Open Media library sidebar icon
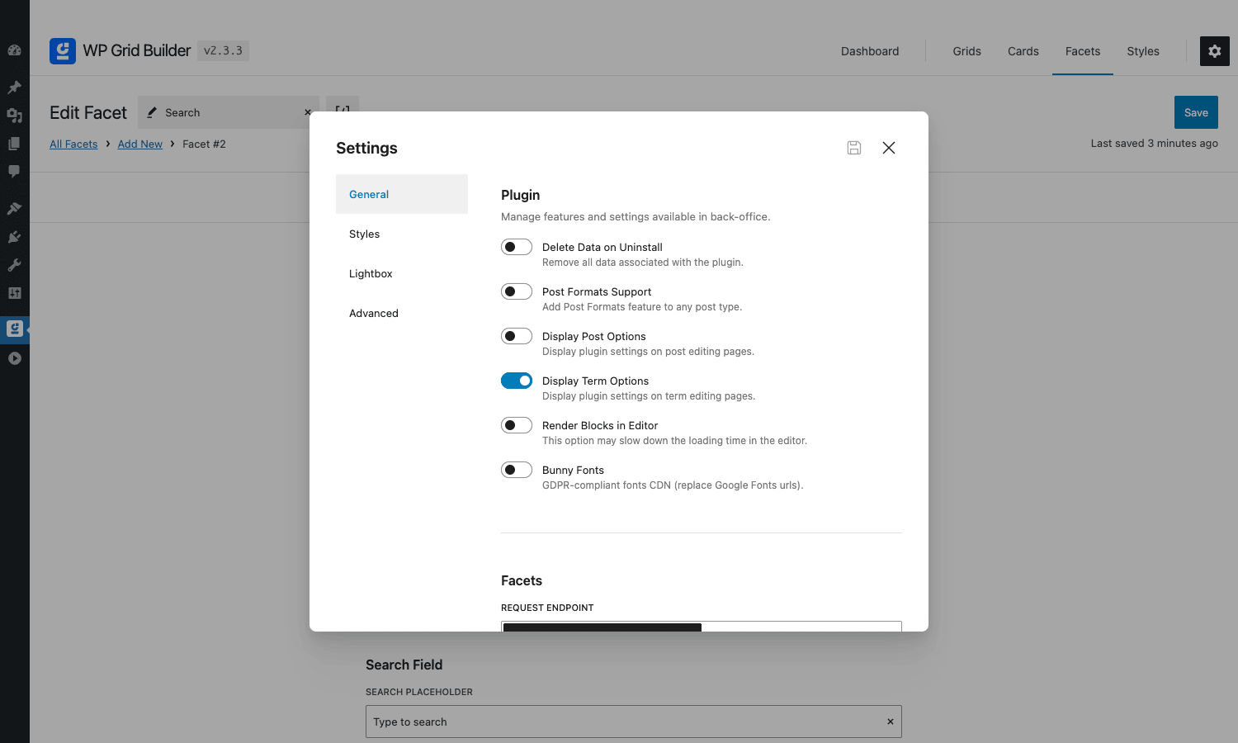Image resolution: width=1238 pixels, height=743 pixels. [14, 116]
